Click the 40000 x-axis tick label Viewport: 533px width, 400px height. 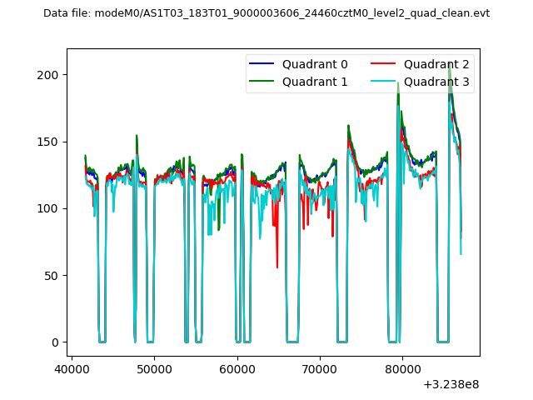point(72,368)
